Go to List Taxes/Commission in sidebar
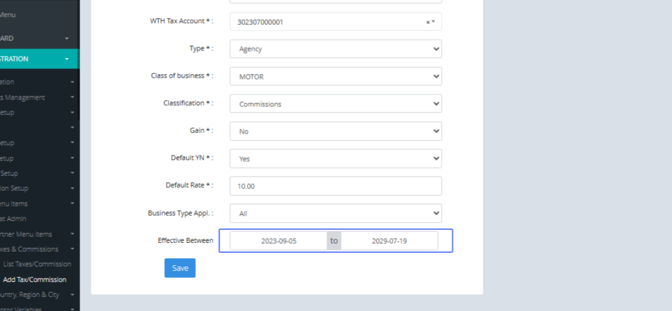 pos(37,264)
